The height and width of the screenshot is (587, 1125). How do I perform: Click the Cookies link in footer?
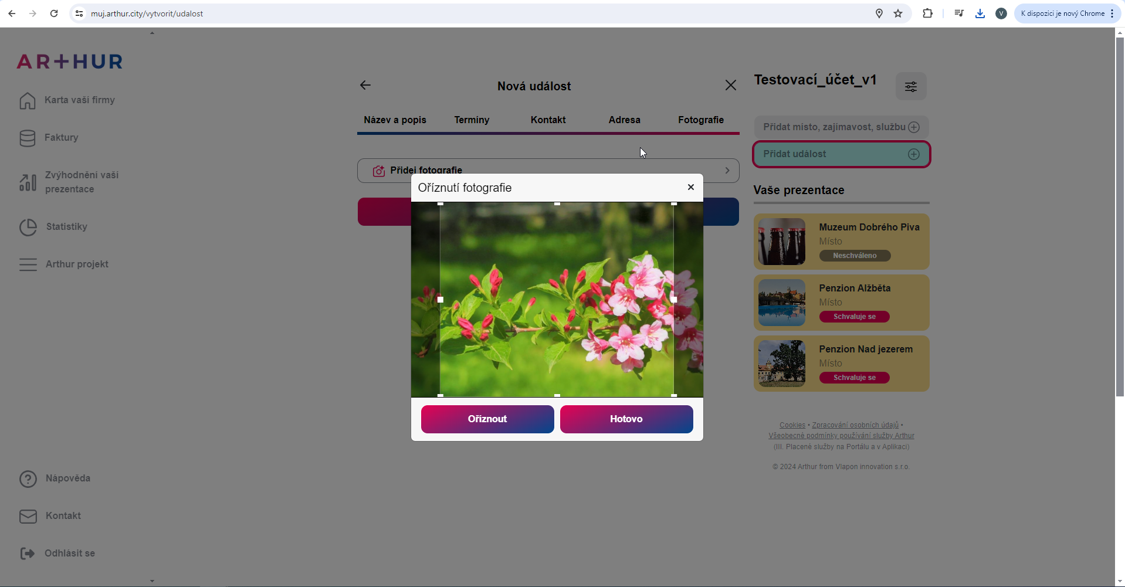(792, 425)
